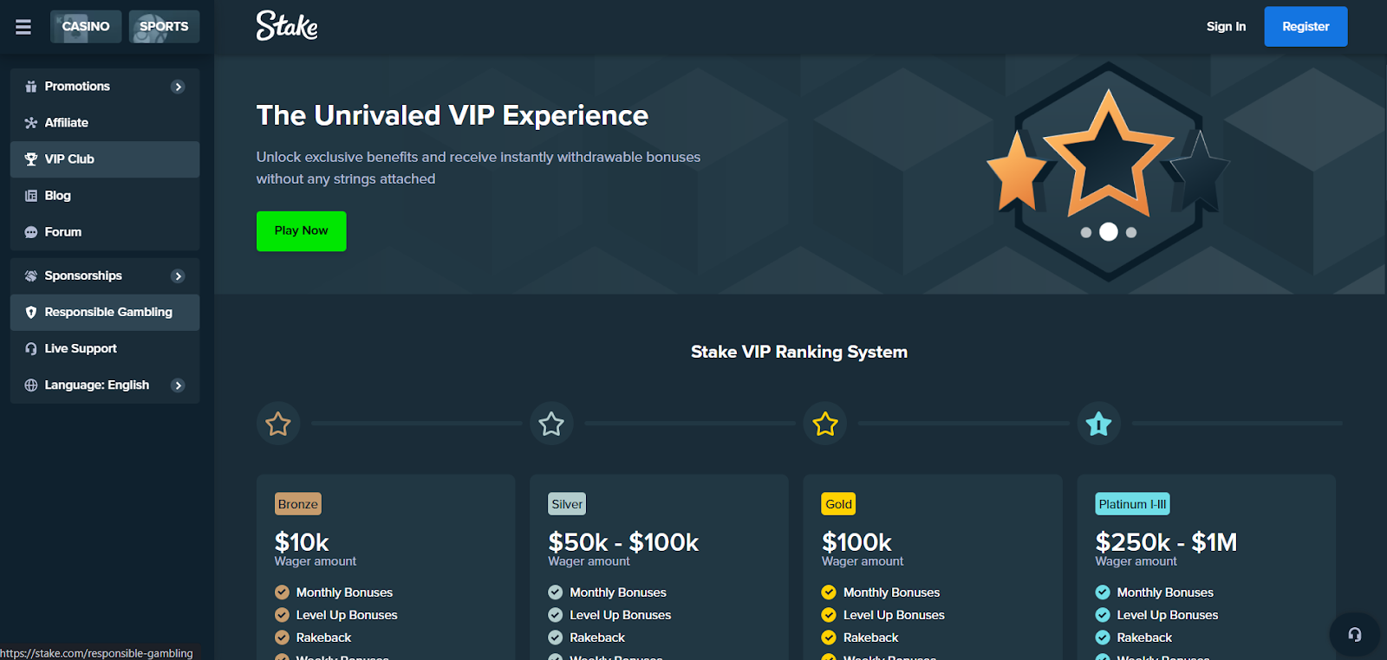The height and width of the screenshot is (660, 1387).
Task: Click the blue Register button
Action: 1306,27
